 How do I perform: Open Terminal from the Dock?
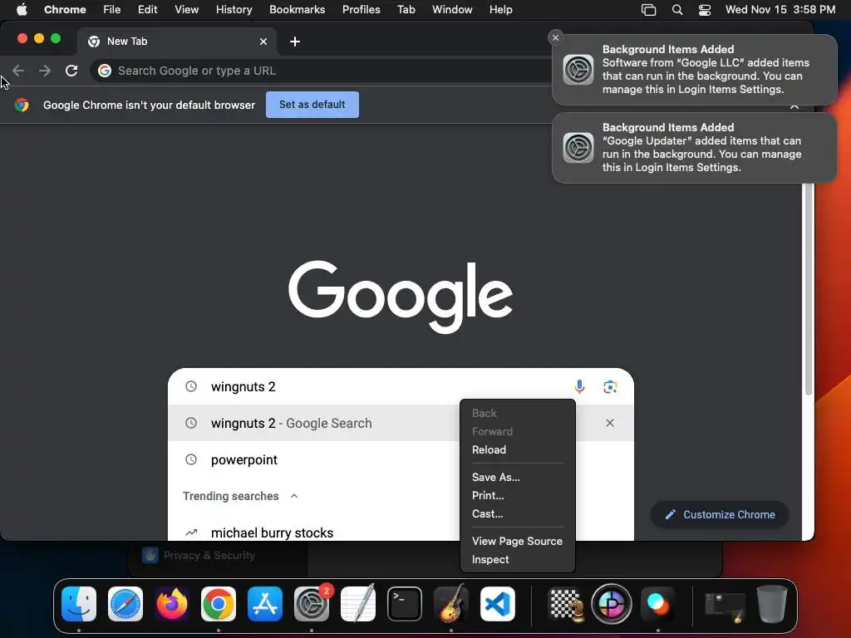pyautogui.click(x=405, y=603)
